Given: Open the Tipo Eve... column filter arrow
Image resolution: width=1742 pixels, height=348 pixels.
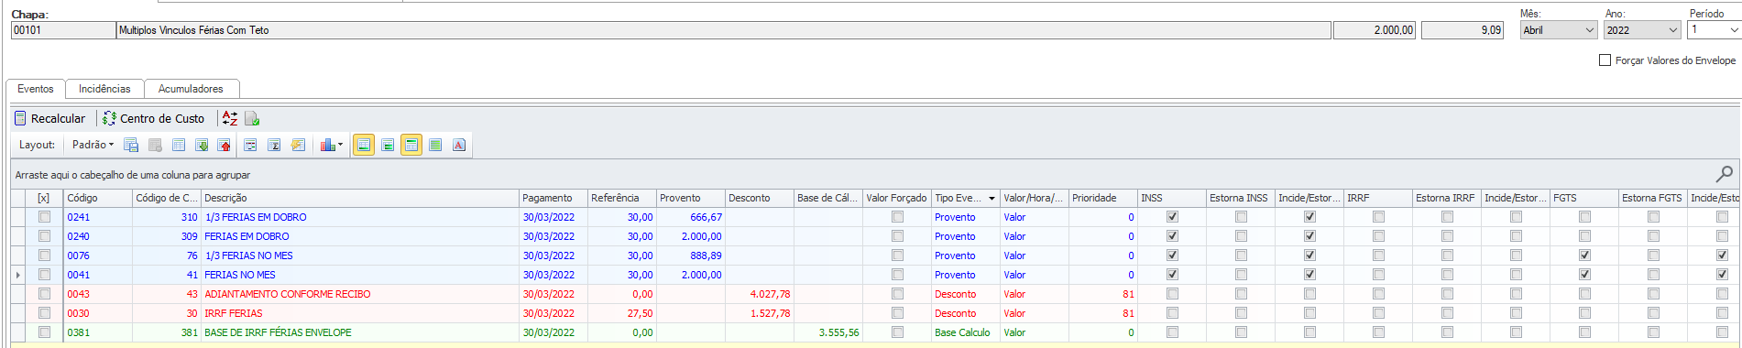Looking at the screenshot, I should pos(992,198).
